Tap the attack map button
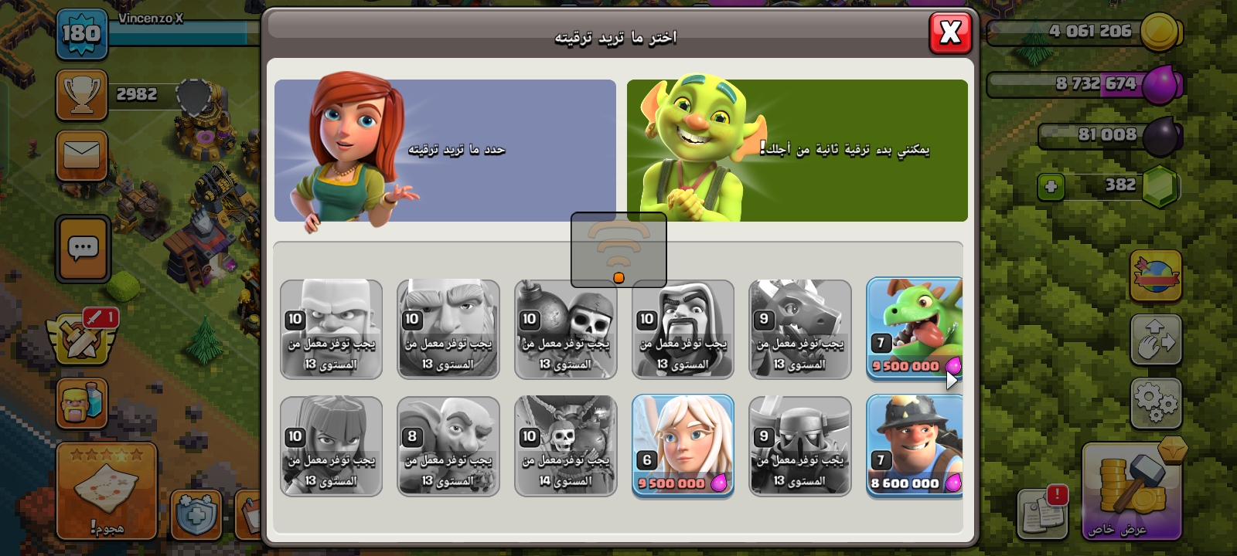This screenshot has height=556, width=1237. [x=106, y=490]
